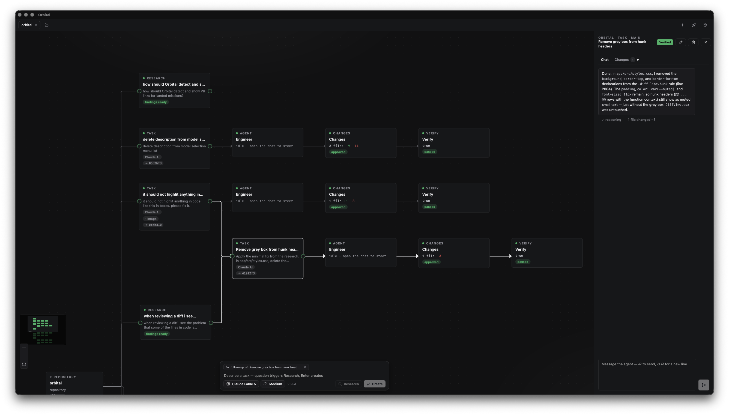Click the orbital label in the composer
Viewport: 729px width, 415px height.
[x=291, y=384]
